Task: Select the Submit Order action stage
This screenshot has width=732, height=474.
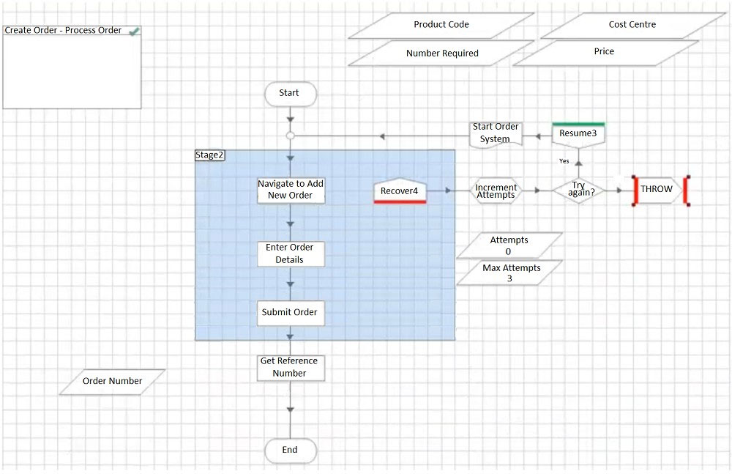Action: click(x=291, y=313)
